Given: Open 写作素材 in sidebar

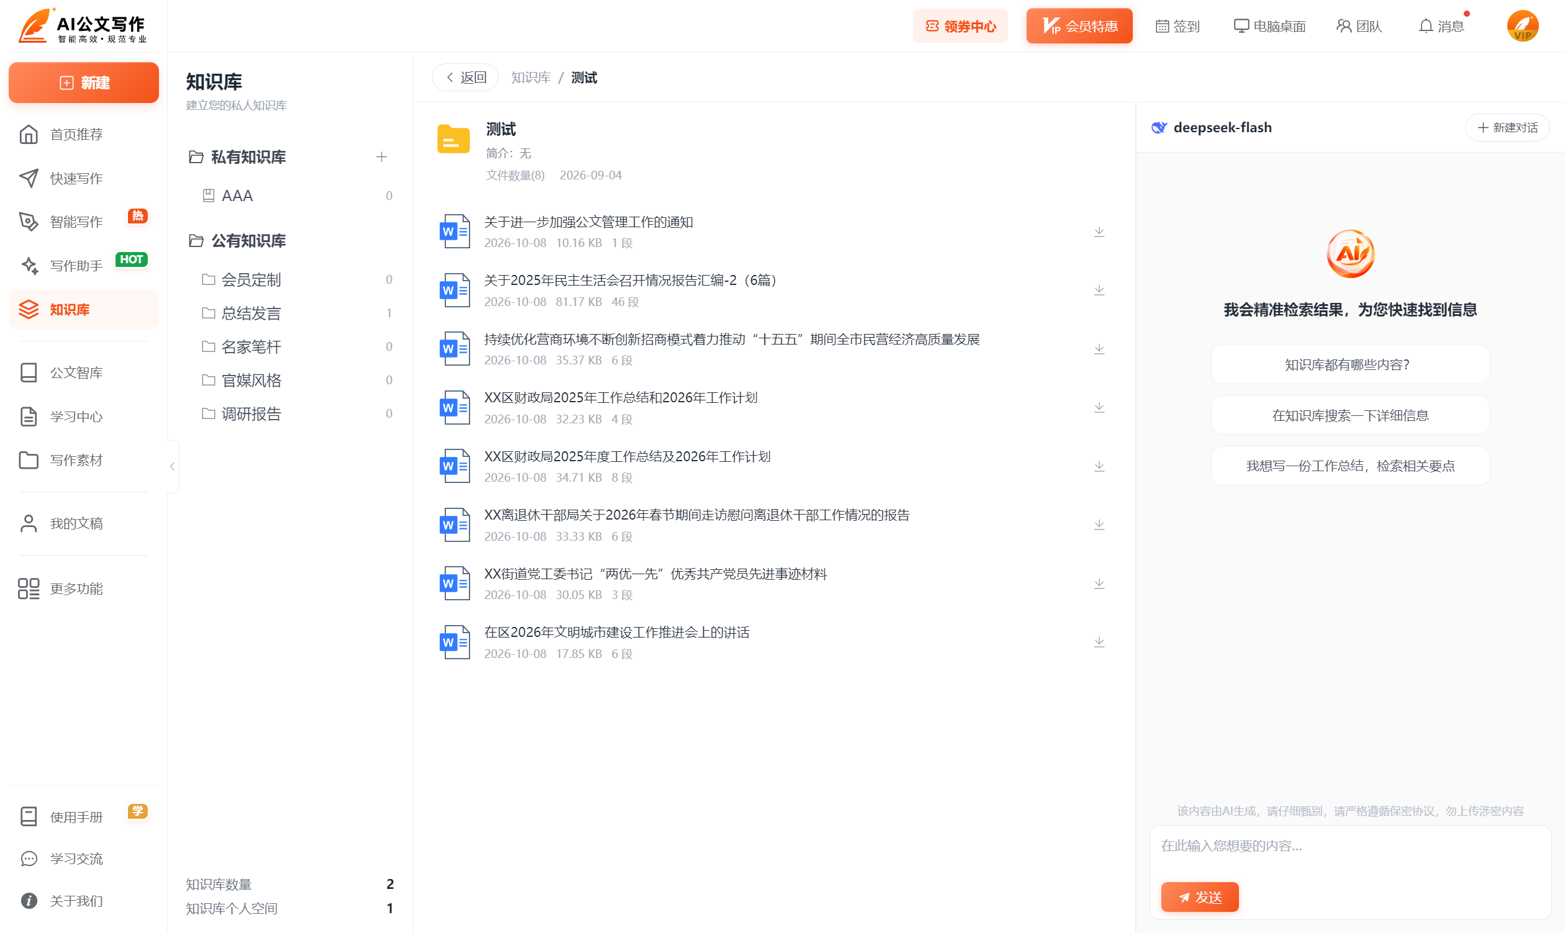Looking at the screenshot, I should coord(83,459).
